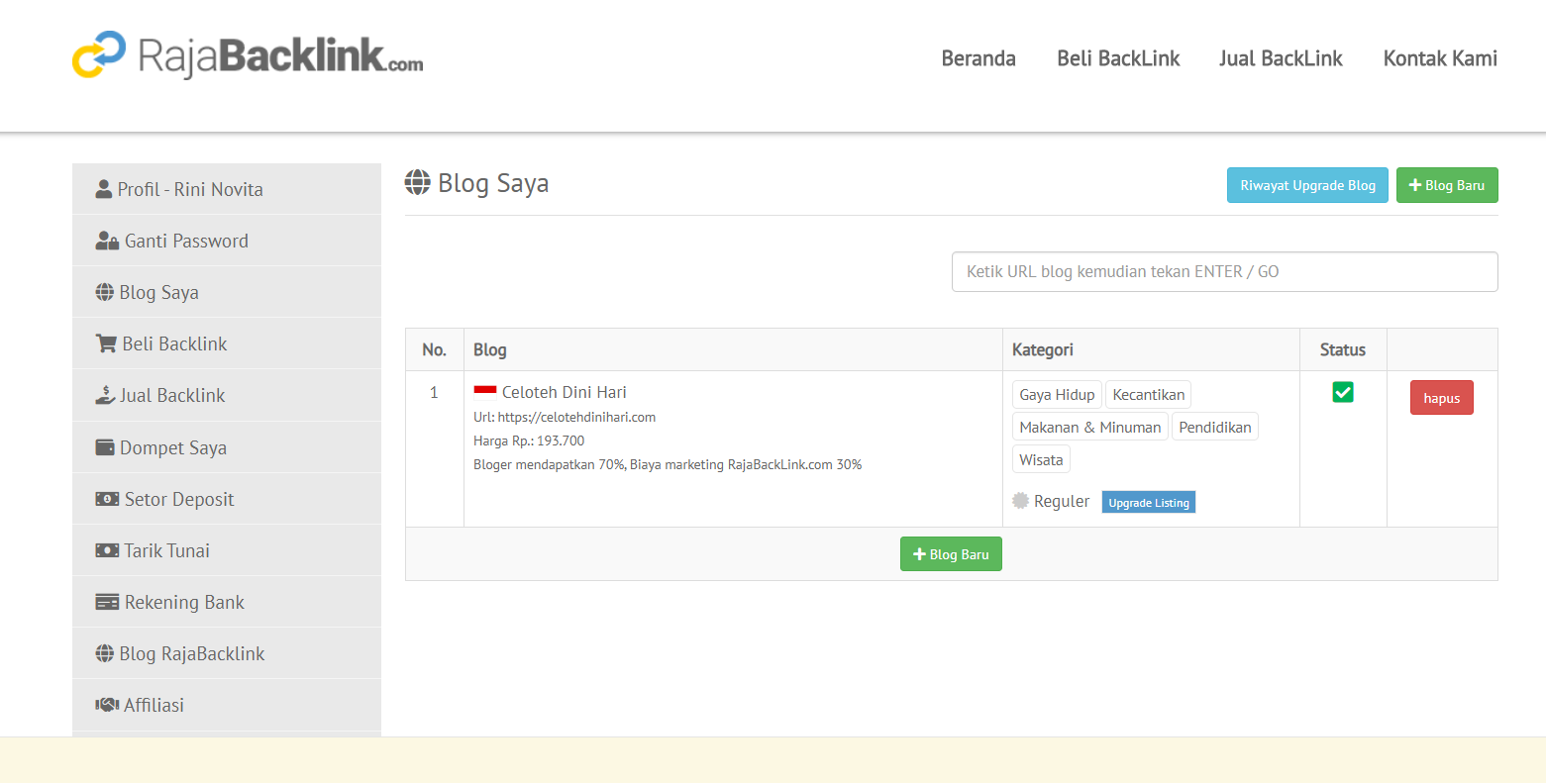Click the Blog Baru button below the table
The image size is (1546, 783).
coord(951,554)
